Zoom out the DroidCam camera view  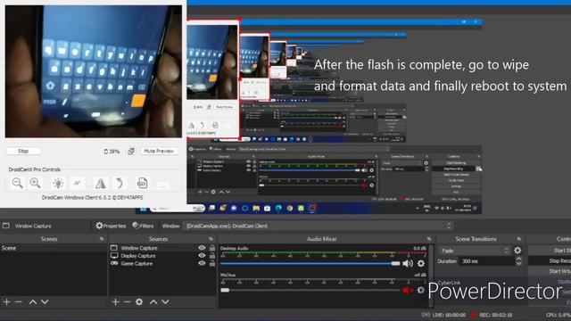click(x=18, y=183)
